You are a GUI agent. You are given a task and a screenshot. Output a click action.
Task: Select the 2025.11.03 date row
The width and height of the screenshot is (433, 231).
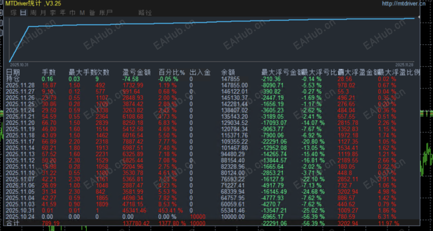point(20,204)
